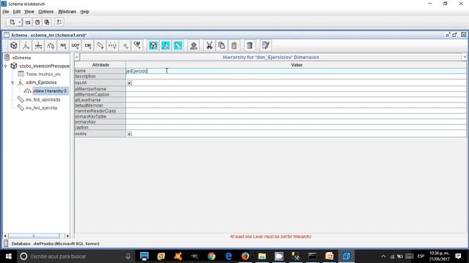
Task: Open the File menu
Action: pos(6,12)
